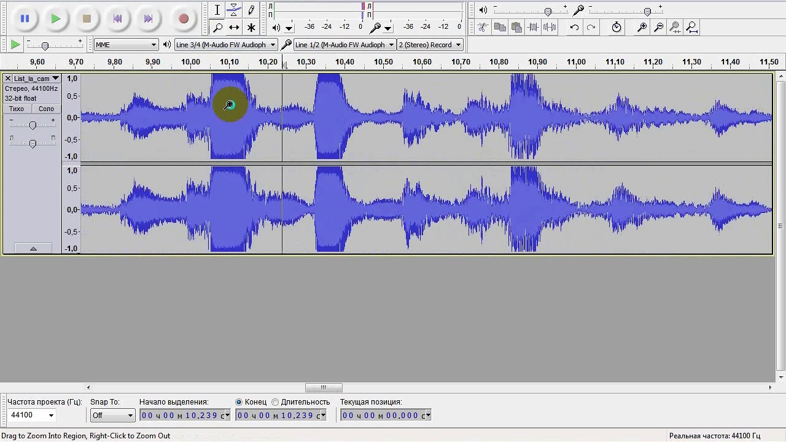This screenshot has width=786, height=442.
Task: Select the Длительность radio button
Action: (275, 402)
